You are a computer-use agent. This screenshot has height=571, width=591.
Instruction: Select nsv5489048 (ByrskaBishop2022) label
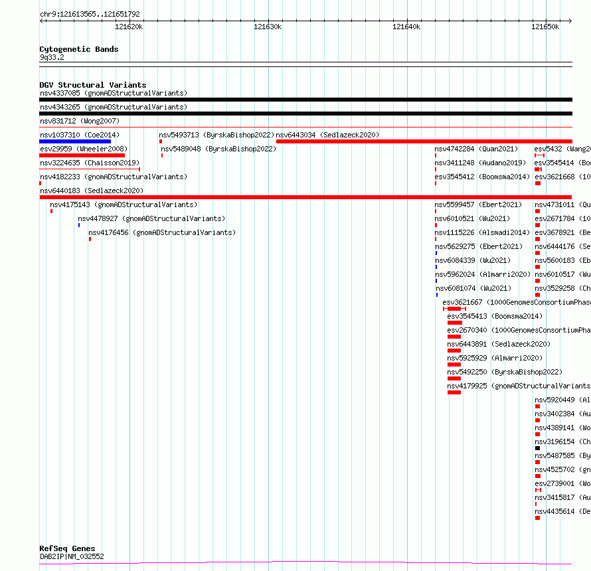pyautogui.click(x=218, y=149)
